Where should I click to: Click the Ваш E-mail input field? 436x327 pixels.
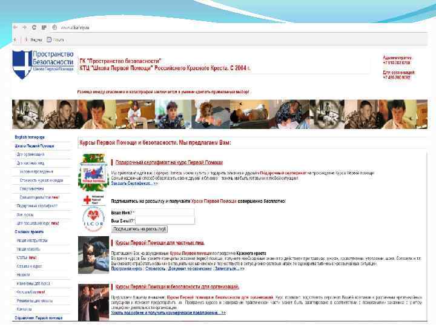165,221
